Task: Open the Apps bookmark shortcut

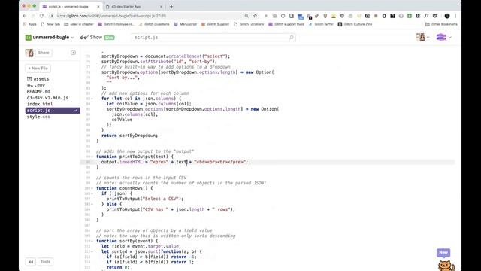Action: pos(30,24)
